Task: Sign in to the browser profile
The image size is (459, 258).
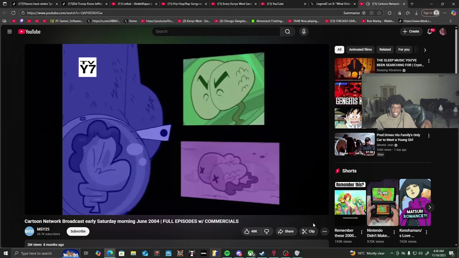Action: pyautogui.click(x=431, y=13)
